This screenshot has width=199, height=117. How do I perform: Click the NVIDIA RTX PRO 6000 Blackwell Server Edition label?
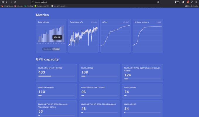point(142,69)
